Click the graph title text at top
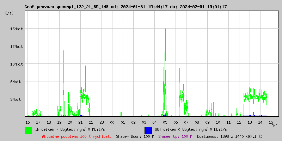282x141 pixels. (x=125, y=7)
